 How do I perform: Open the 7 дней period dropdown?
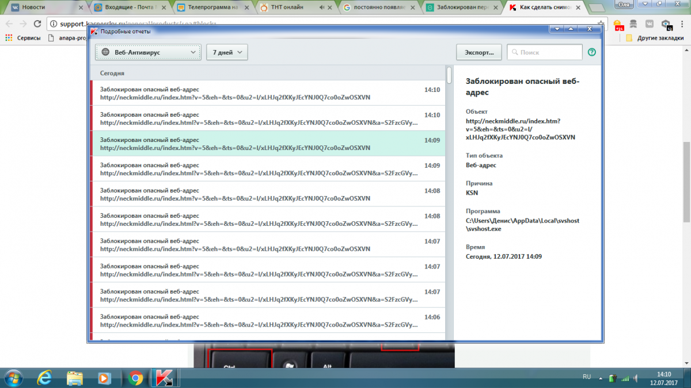(227, 52)
